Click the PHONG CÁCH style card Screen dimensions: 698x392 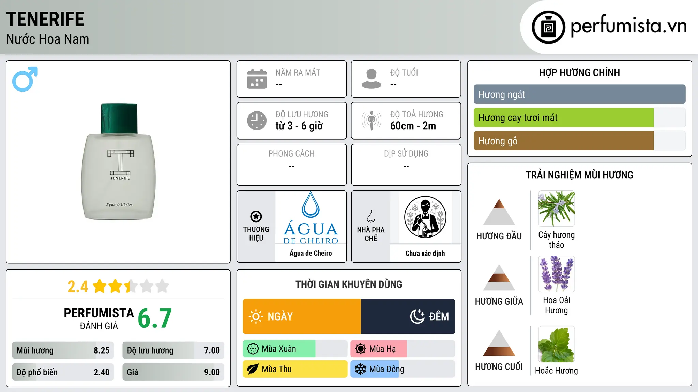[291, 165]
